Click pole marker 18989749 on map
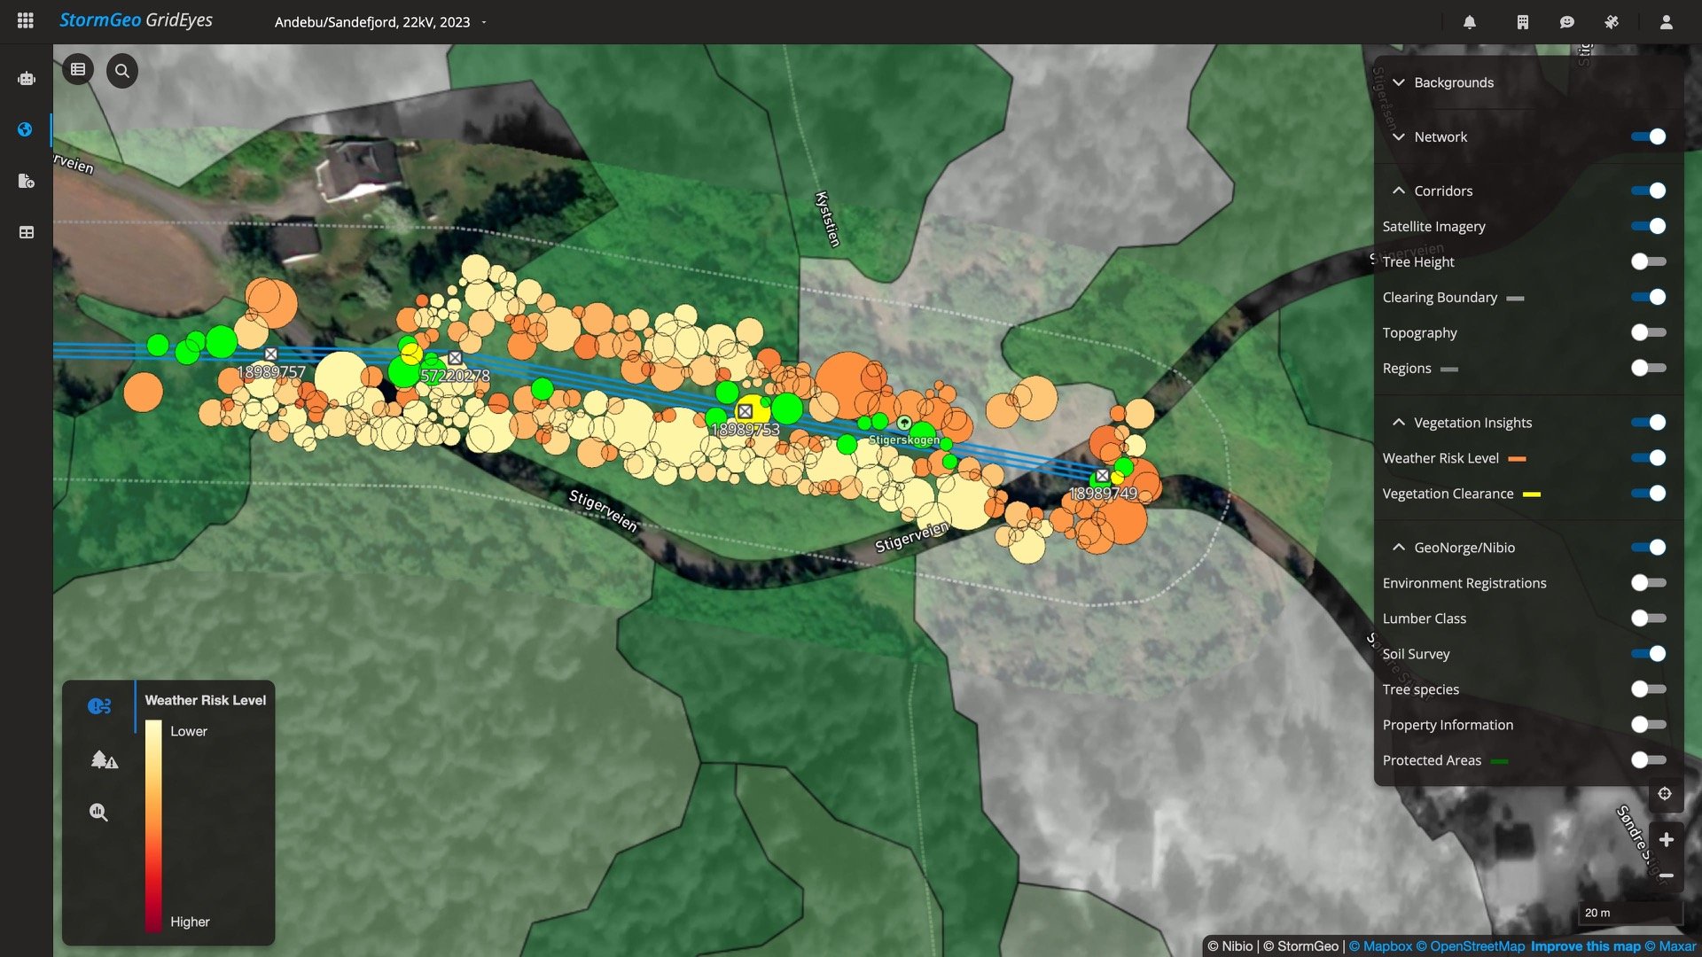The width and height of the screenshot is (1702, 957). [x=1103, y=476]
